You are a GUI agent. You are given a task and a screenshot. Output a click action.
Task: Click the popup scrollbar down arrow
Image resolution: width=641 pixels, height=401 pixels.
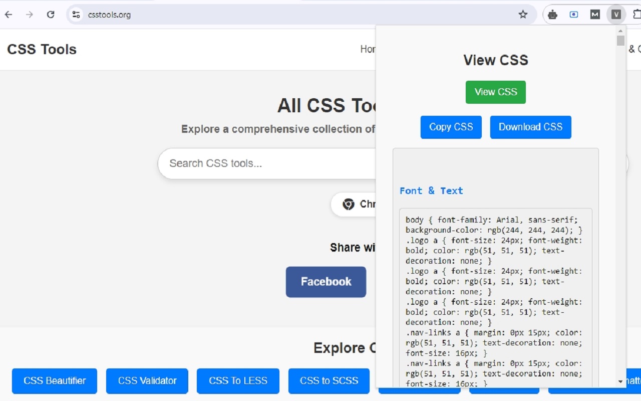pyautogui.click(x=620, y=382)
